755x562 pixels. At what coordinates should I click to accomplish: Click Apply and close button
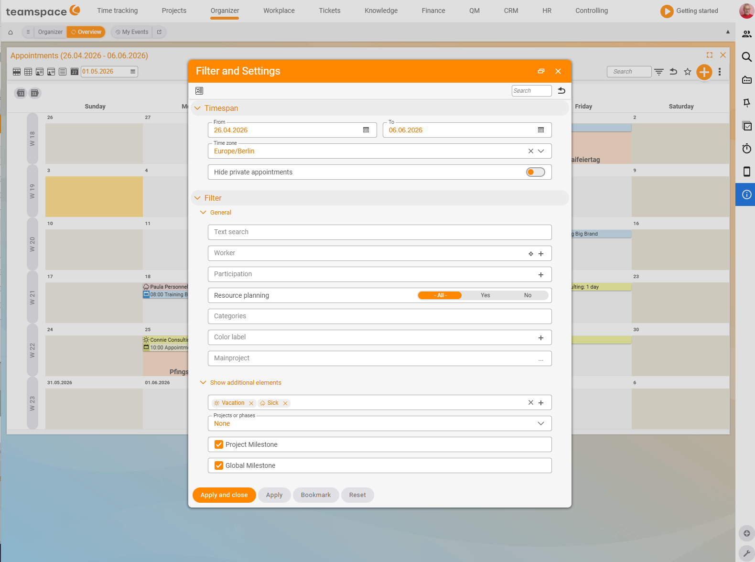(224, 495)
